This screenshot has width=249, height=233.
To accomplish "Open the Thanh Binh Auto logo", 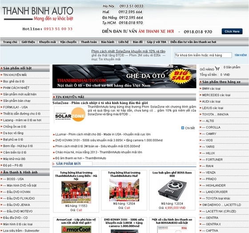I will click(x=38, y=14).
